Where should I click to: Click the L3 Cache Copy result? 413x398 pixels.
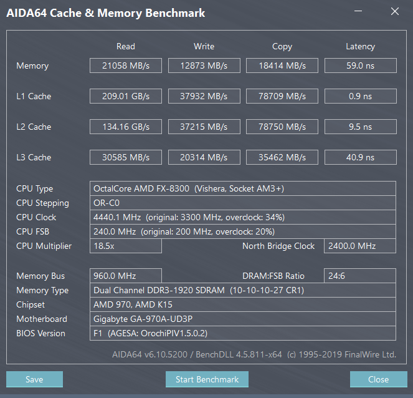282,157
